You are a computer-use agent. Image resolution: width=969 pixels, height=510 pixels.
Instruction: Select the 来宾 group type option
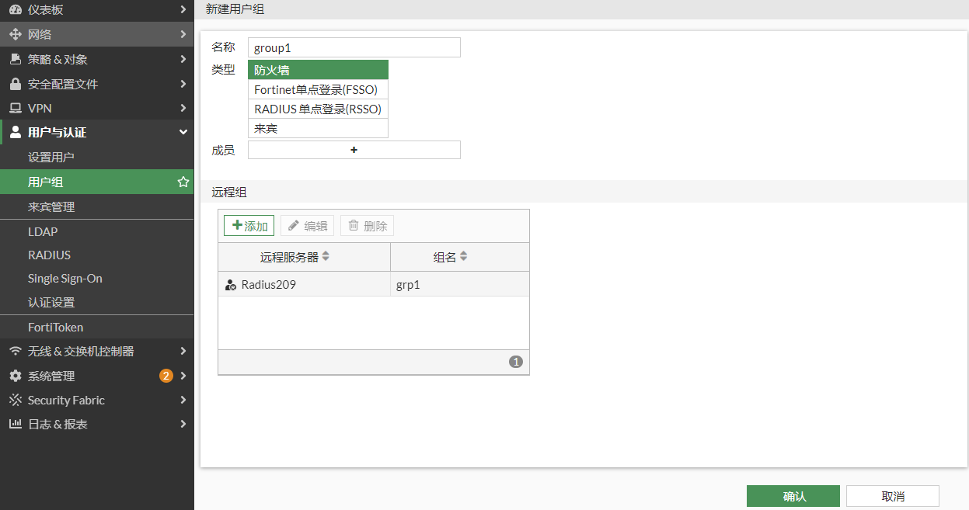(317, 128)
